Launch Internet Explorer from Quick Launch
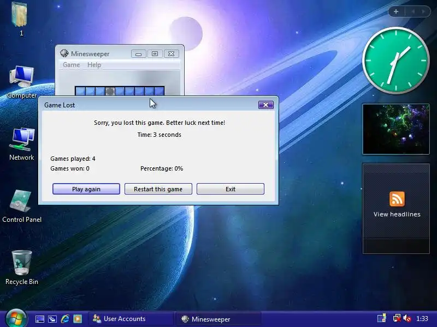Screen dimensions: 437x327 65,319
